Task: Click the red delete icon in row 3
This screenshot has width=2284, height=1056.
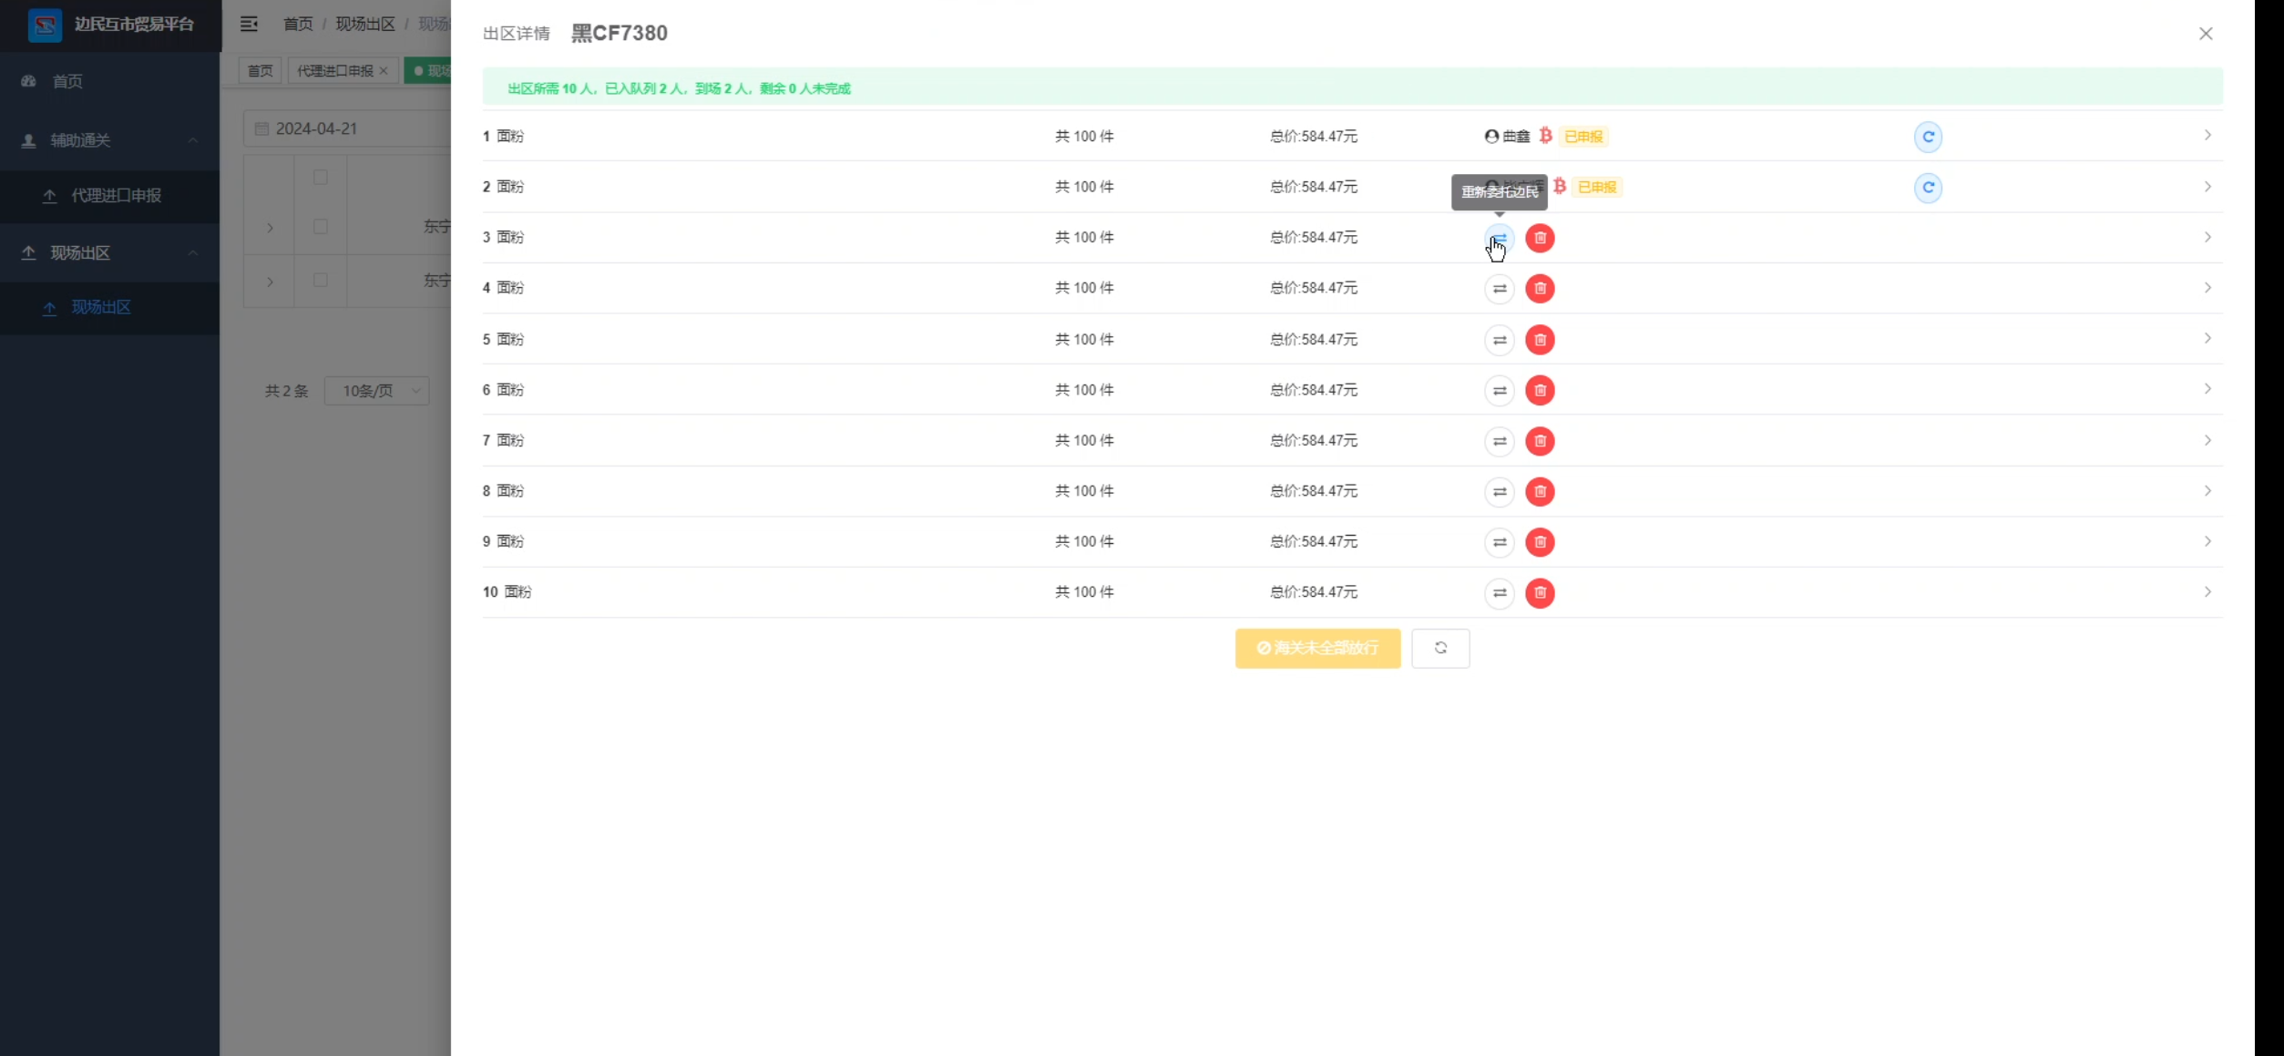Action: coord(1540,238)
